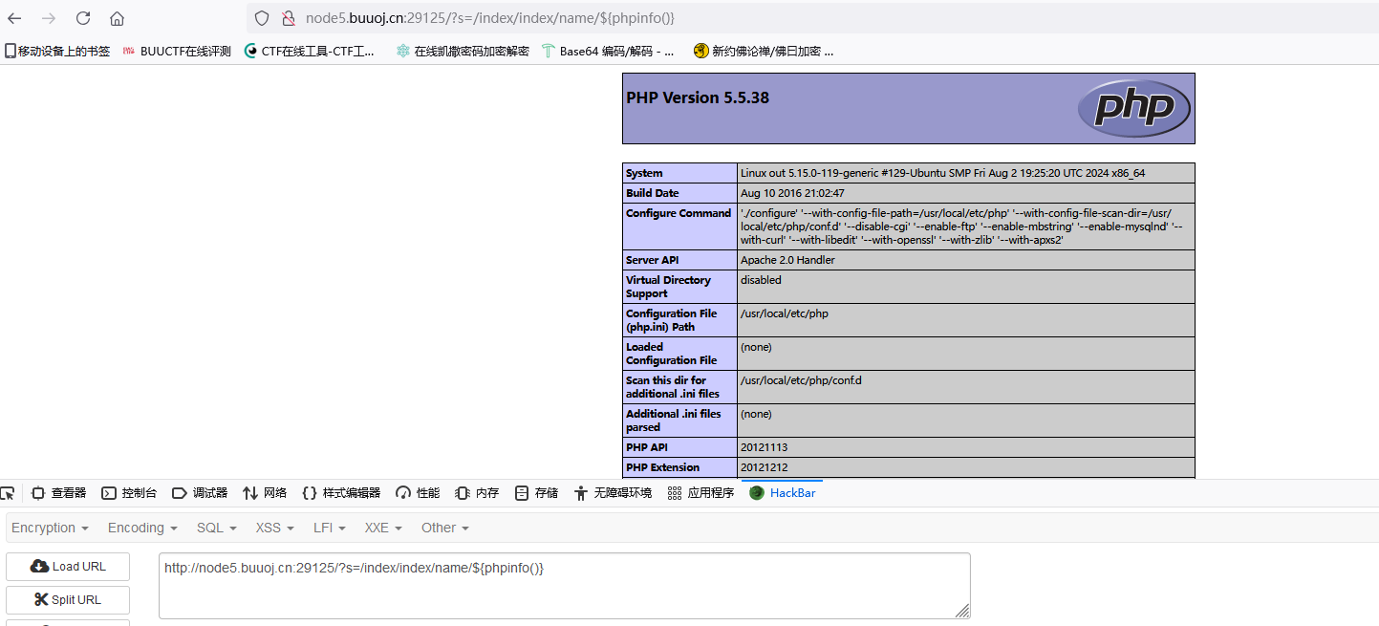
Task: Switch to the 调试器 debugger tab
Action: (x=200, y=493)
